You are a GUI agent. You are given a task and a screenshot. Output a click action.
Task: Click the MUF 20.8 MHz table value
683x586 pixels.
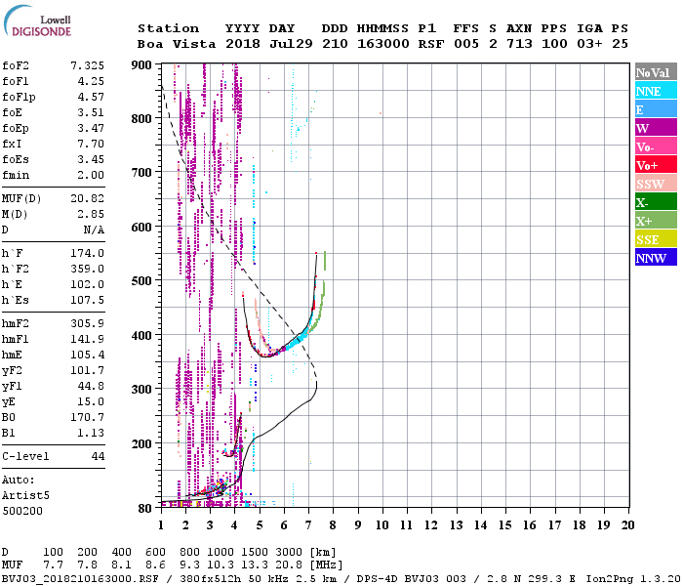[289, 565]
